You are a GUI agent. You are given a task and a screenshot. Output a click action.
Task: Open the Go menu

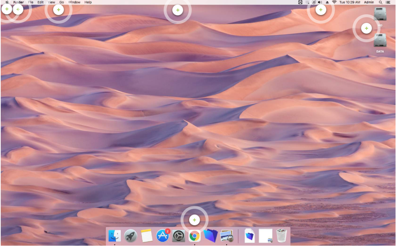click(62, 2)
